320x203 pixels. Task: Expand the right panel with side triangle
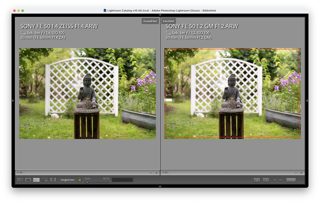click(307, 101)
